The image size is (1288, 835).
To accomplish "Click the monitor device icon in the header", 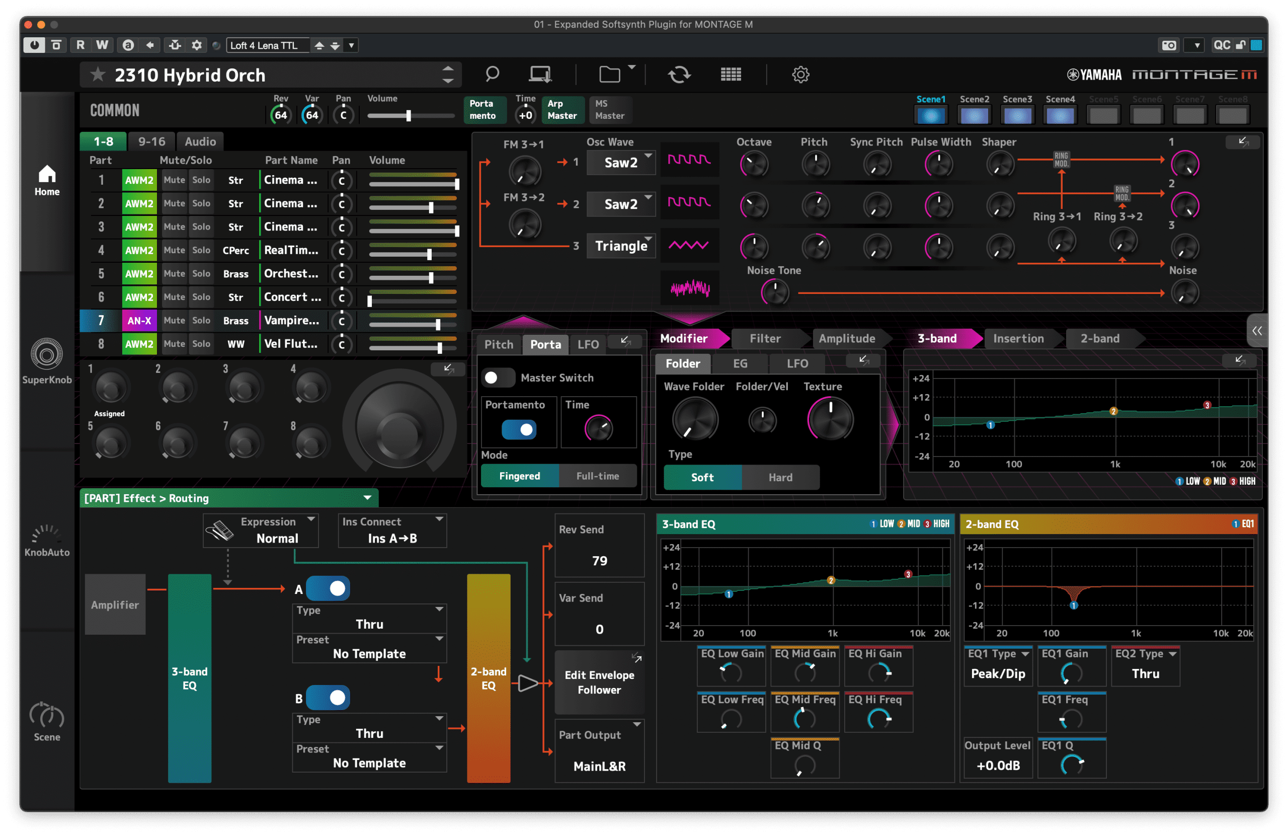I will [x=540, y=74].
